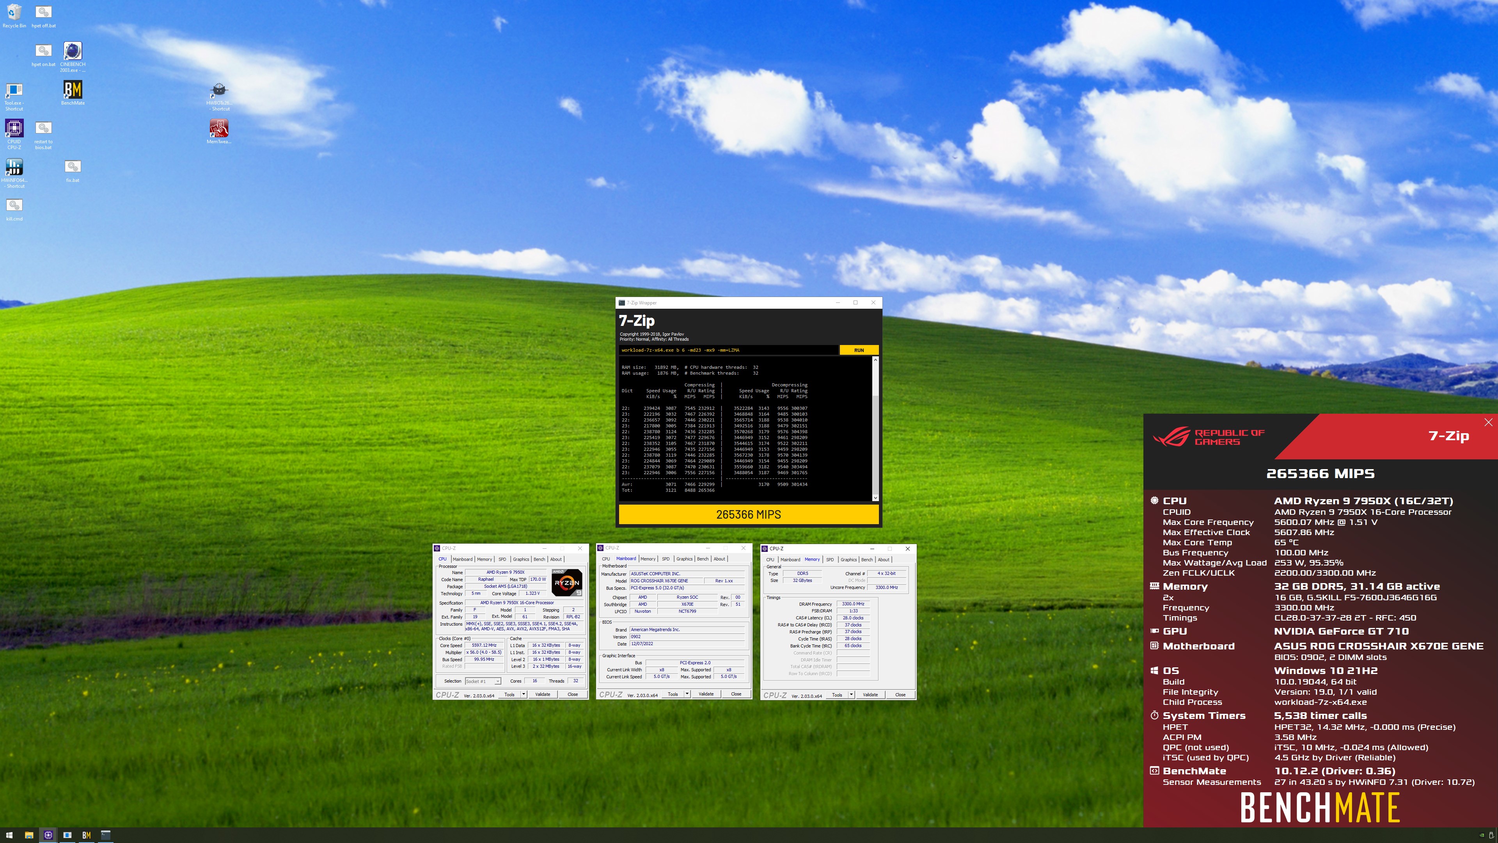
Task: Click the 265366 MIPS yellow result bar
Action: (x=749, y=515)
